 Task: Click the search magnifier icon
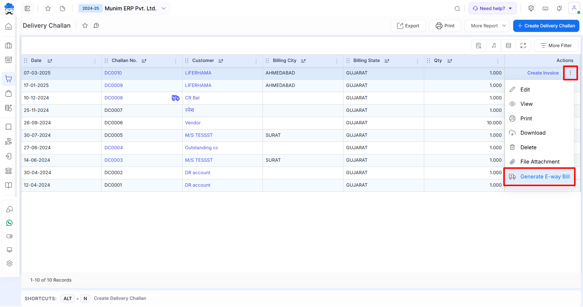(457, 9)
